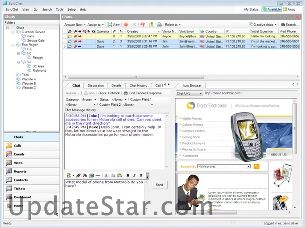
Task: Toggle bold formatting in message editor
Action: click(128, 175)
